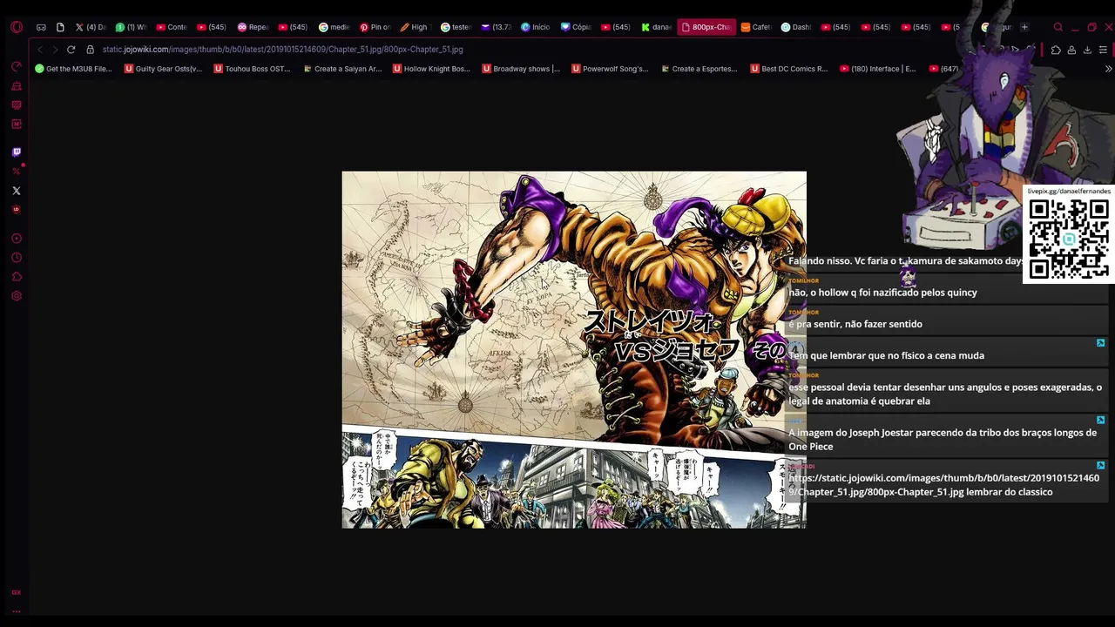Go back to the previous page
The height and width of the screenshot is (627, 1115).
click(x=40, y=50)
